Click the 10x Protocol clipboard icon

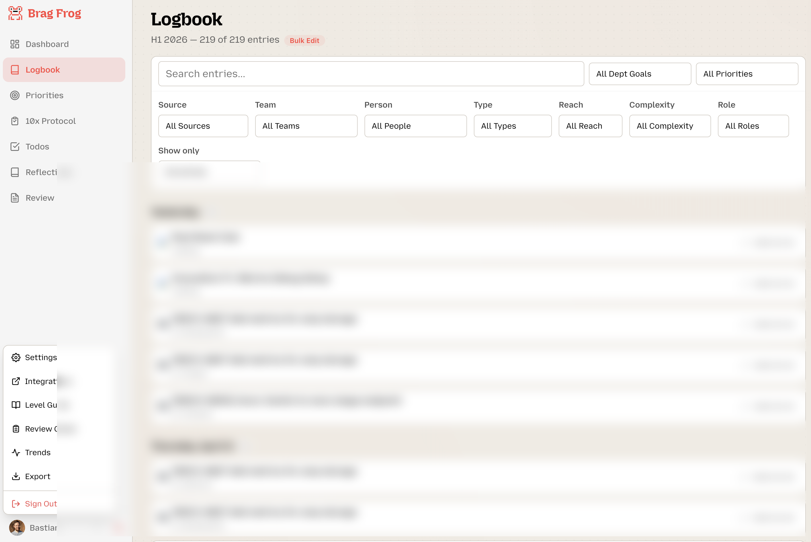[x=15, y=121]
